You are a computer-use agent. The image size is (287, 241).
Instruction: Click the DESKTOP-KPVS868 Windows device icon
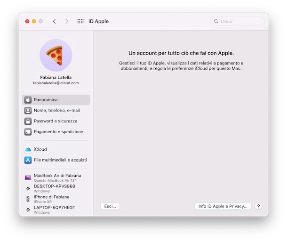point(28,188)
